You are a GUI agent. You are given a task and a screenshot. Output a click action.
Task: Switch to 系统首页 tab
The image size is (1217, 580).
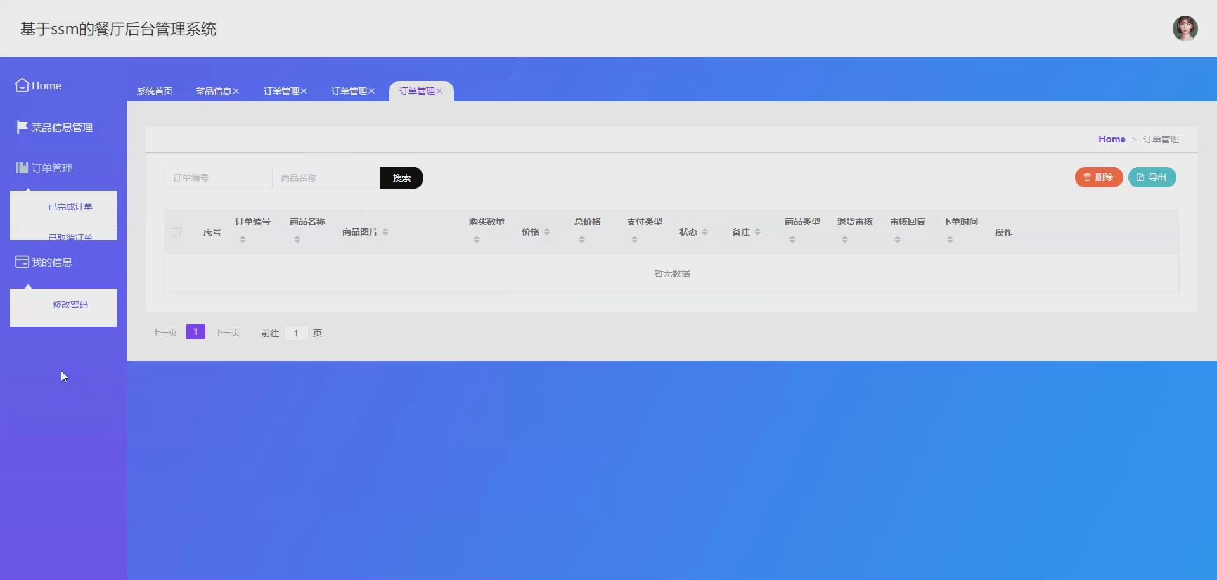155,91
